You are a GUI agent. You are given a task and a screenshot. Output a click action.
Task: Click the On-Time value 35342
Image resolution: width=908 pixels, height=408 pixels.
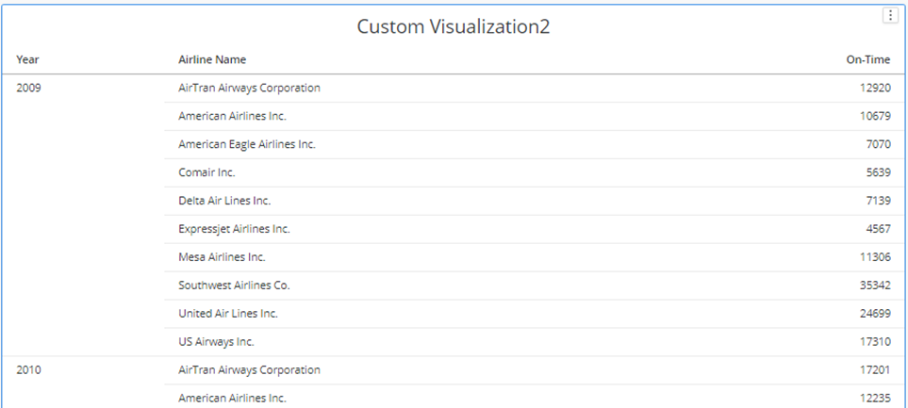tap(873, 285)
